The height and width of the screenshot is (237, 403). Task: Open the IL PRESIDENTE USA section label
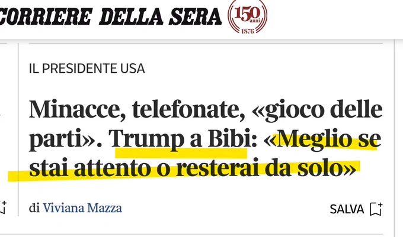pos(87,69)
